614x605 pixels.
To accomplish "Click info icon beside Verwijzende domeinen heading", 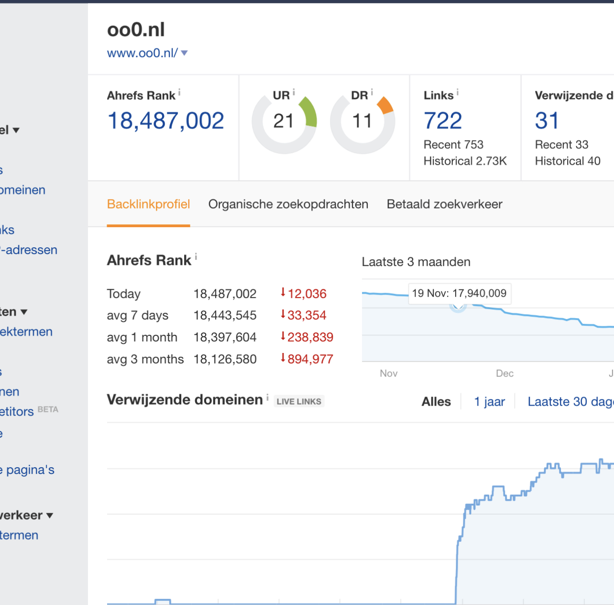I will click(267, 397).
